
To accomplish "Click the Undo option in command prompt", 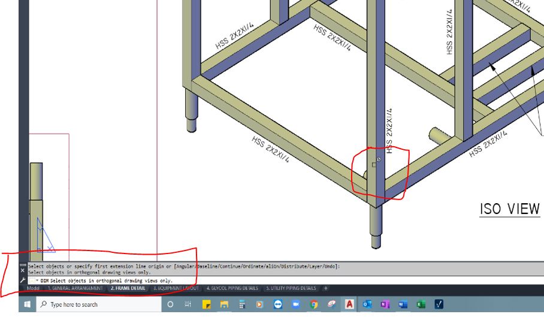I will (x=330, y=267).
